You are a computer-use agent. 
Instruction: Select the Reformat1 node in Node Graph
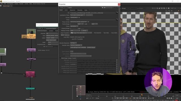tap(31, 50)
